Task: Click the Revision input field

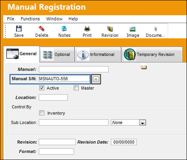Action: tap(57, 142)
